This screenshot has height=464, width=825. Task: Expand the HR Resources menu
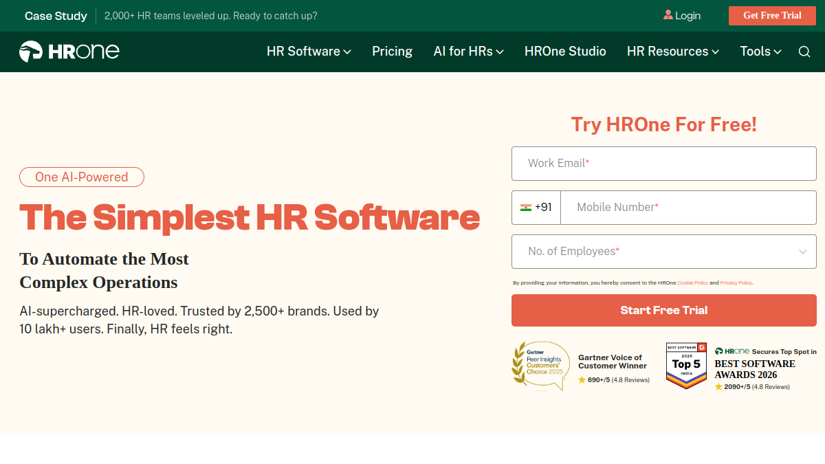(x=672, y=52)
